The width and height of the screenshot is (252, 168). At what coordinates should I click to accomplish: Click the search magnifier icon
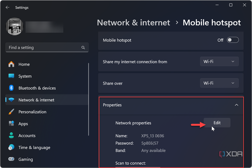click(83, 48)
